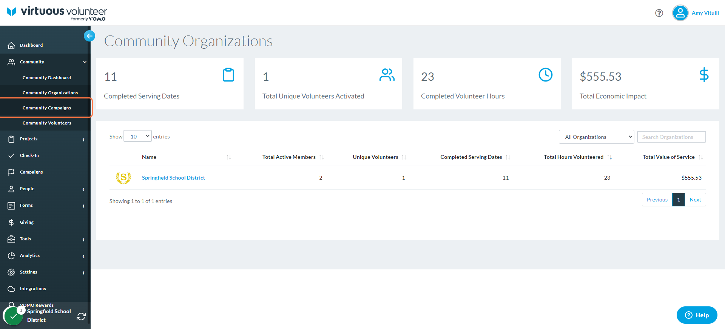Open the Help chat button
Image resolution: width=725 pixels, height=329 pixels.
pyautogui.click(x=697, y=315)
